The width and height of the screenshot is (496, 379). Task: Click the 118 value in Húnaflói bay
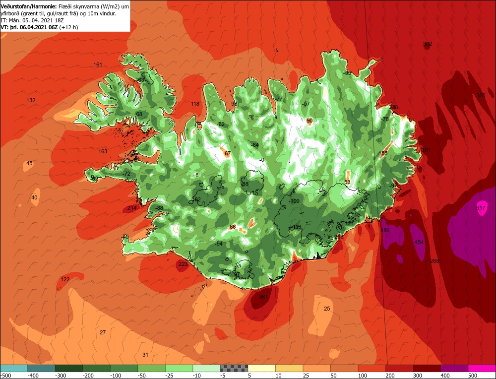pos(195,104)
